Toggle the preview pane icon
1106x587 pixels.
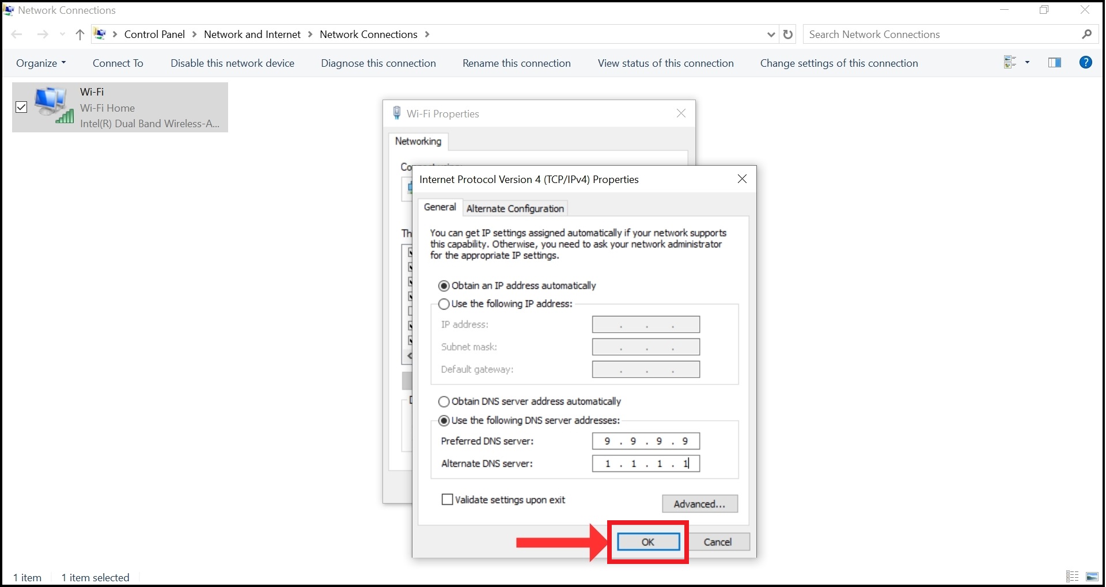[x=1055, y=62]
